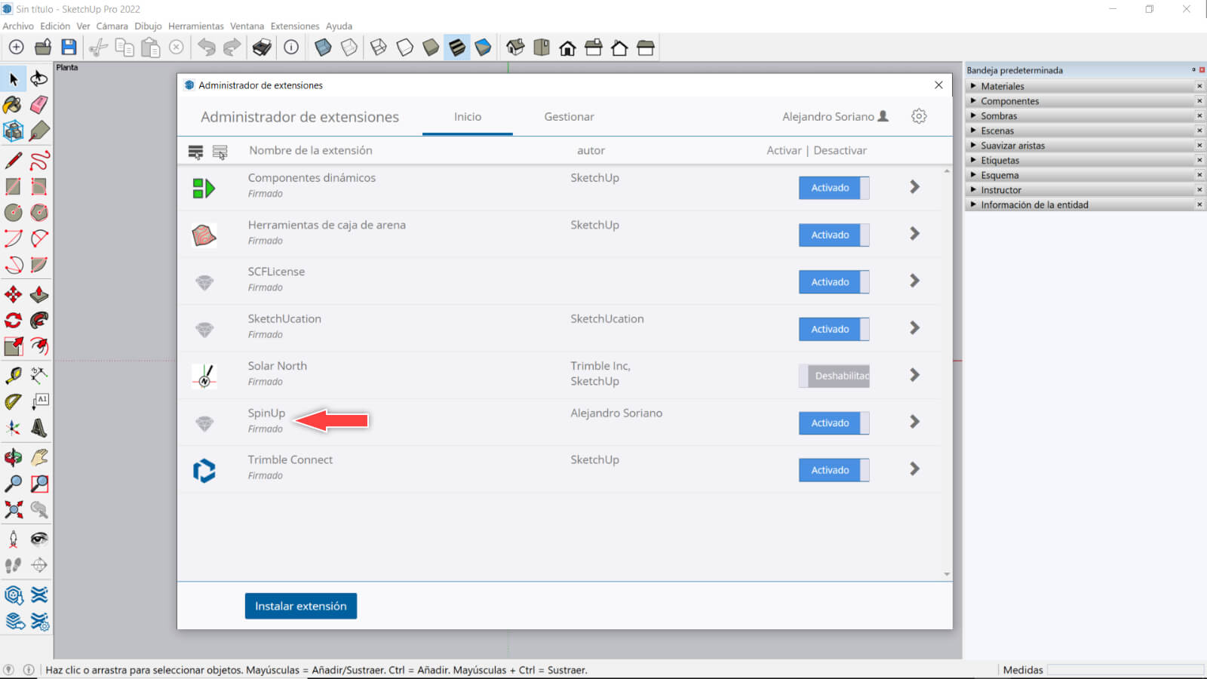Click the Activar header link
This screenshot has width=1207, height=679.
[784, 150]
